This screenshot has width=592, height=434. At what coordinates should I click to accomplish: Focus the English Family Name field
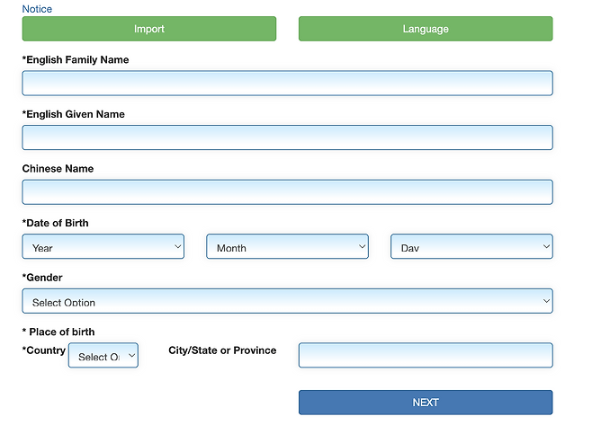[287, 84]
